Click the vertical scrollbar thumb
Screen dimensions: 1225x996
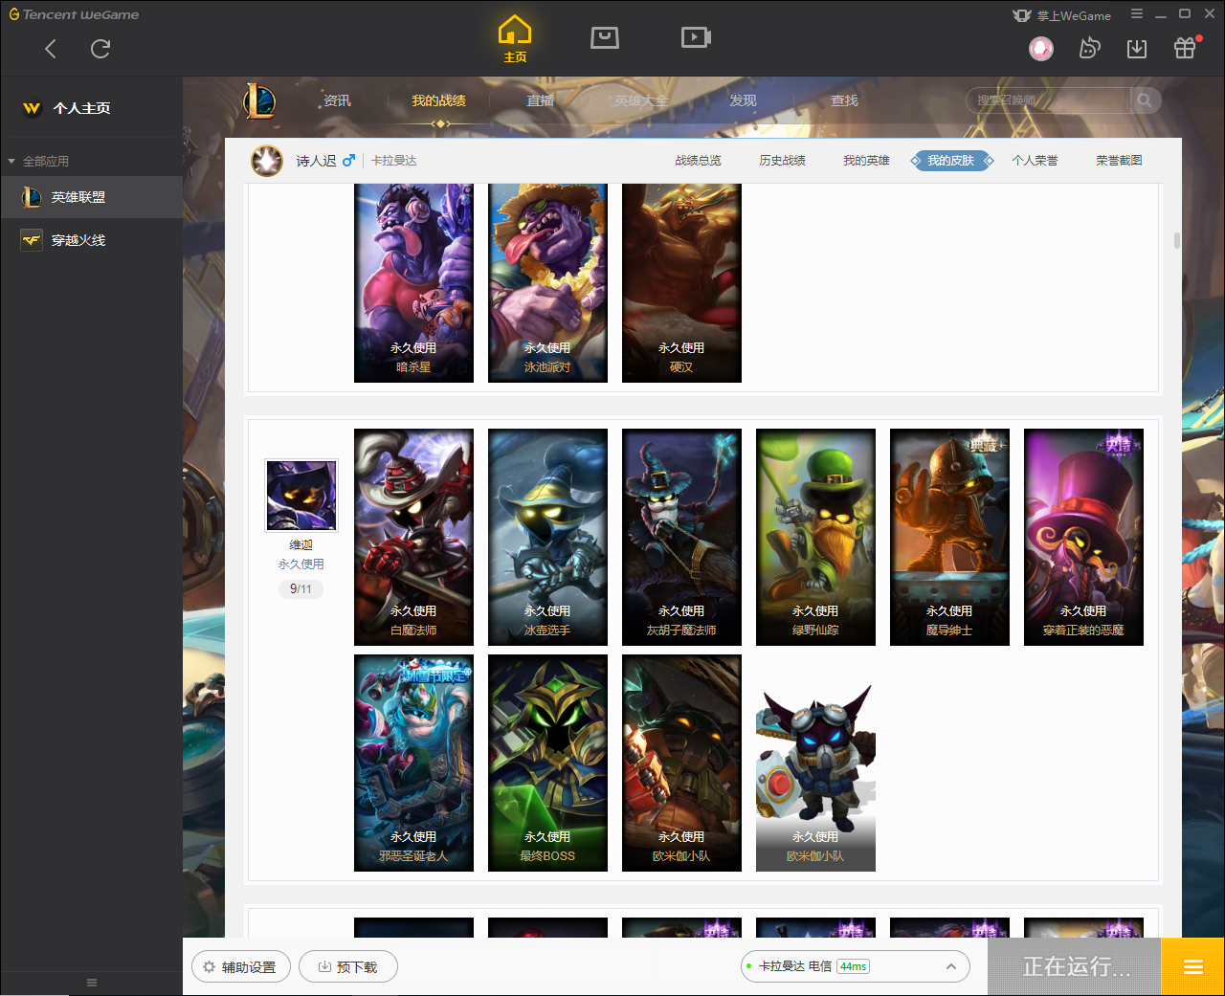pyautogui.click(x=1177, y=239)
